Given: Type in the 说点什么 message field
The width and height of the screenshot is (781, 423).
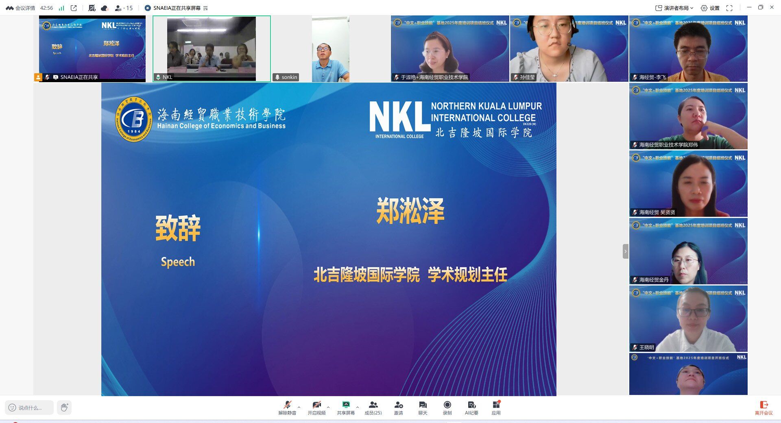Looking at the screenshot, I should click(30, 408).
